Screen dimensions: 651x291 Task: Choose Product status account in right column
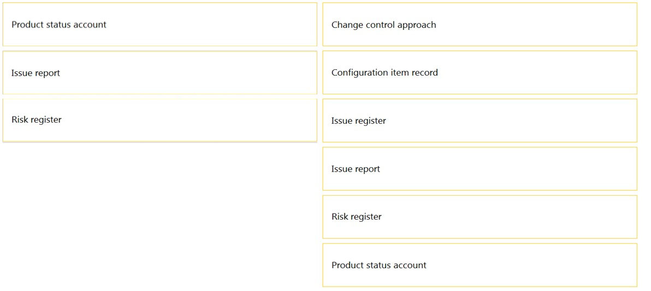480,265
